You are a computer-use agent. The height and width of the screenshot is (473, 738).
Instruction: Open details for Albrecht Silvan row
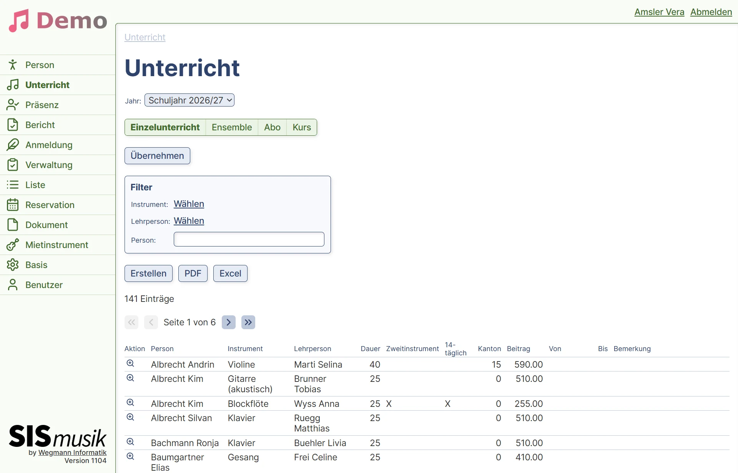click(130, 417)
